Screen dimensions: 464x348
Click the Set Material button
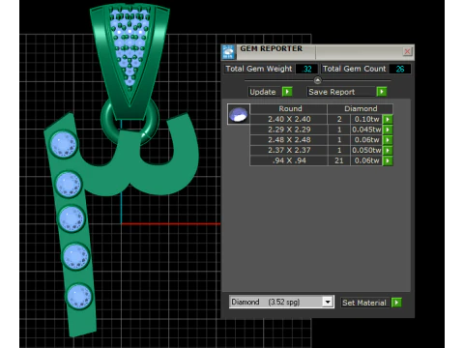(x=364, y=303)
